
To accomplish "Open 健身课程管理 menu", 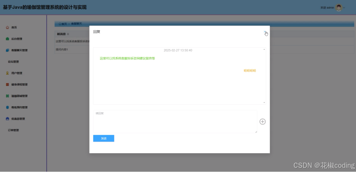I will coord(20,85).
